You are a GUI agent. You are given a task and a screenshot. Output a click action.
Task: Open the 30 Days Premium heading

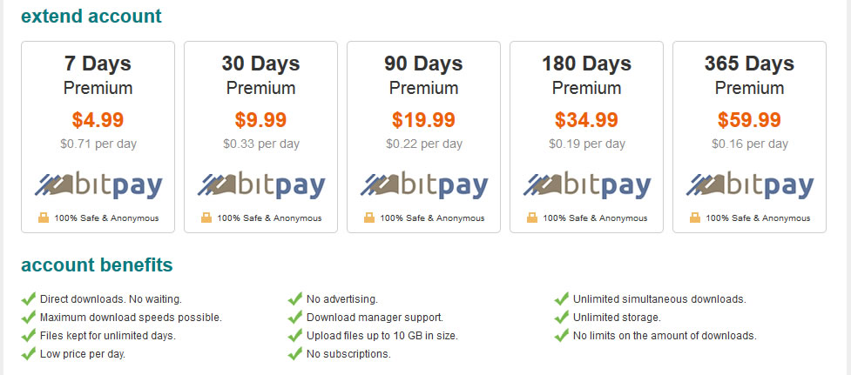click(x=261, y=75)
